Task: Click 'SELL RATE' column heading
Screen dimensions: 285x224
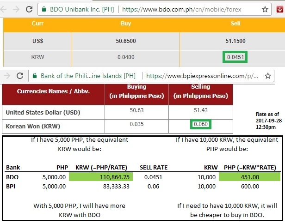Action: point(154,167)
